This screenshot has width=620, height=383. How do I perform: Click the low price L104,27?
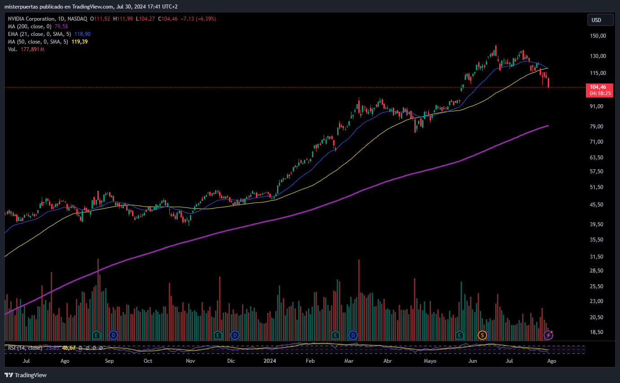pyautogui.click(x=146, y=19)
